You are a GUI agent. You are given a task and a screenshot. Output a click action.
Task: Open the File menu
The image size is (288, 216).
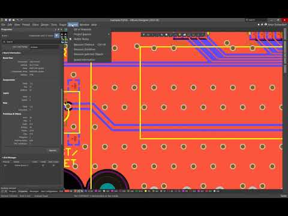[3, 25]
